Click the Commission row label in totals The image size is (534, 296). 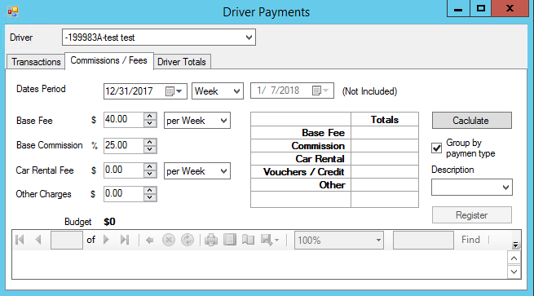[301, 146]
